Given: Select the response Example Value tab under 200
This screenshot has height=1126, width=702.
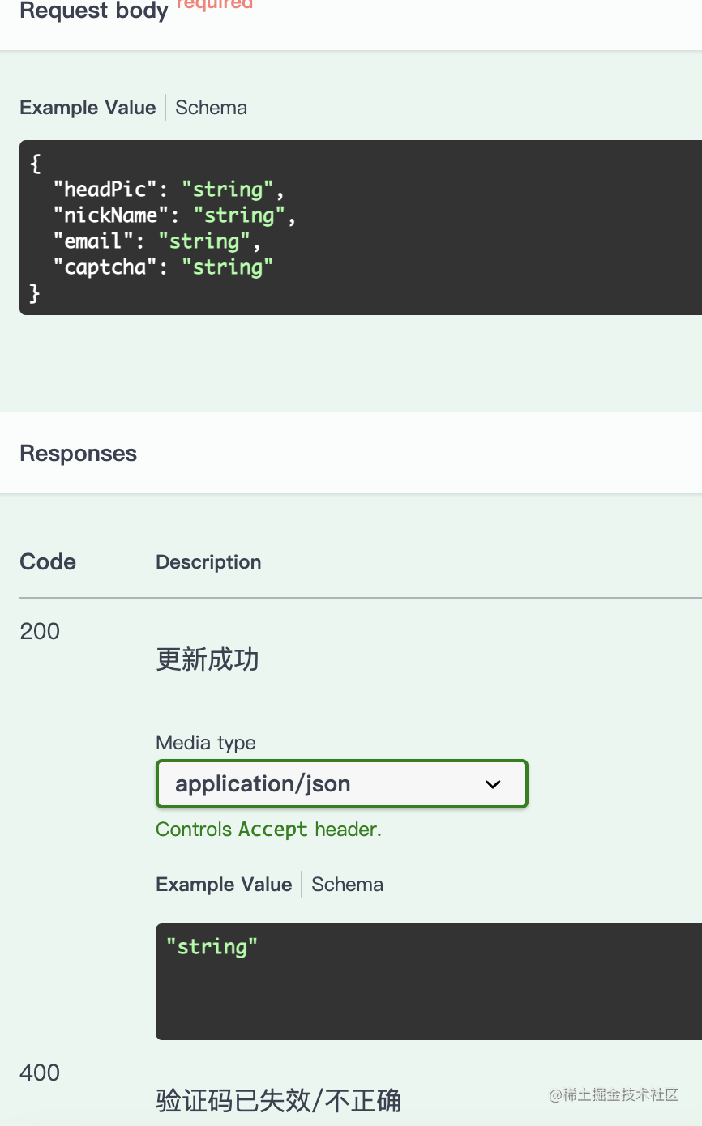Looking at the screenshot, I should click(x=224, y=885).
